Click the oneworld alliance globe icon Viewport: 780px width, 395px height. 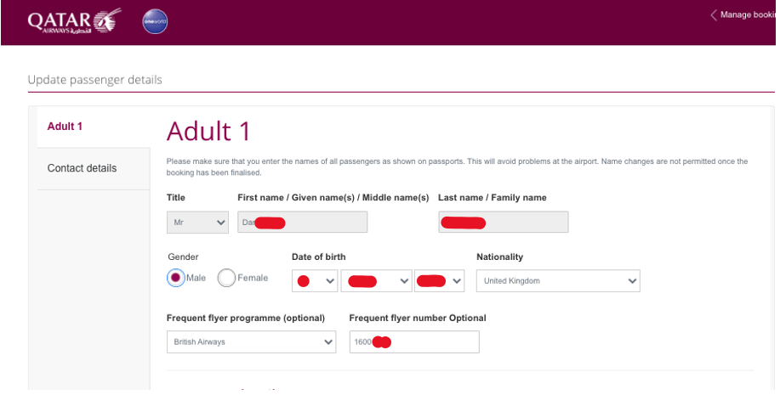point(155,22)
